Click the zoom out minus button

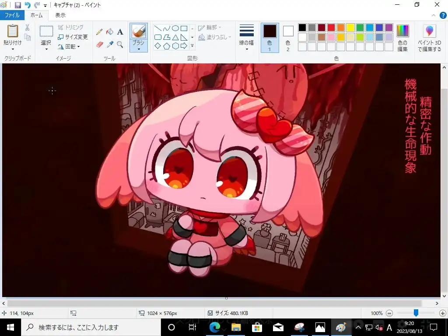point(389,313)
